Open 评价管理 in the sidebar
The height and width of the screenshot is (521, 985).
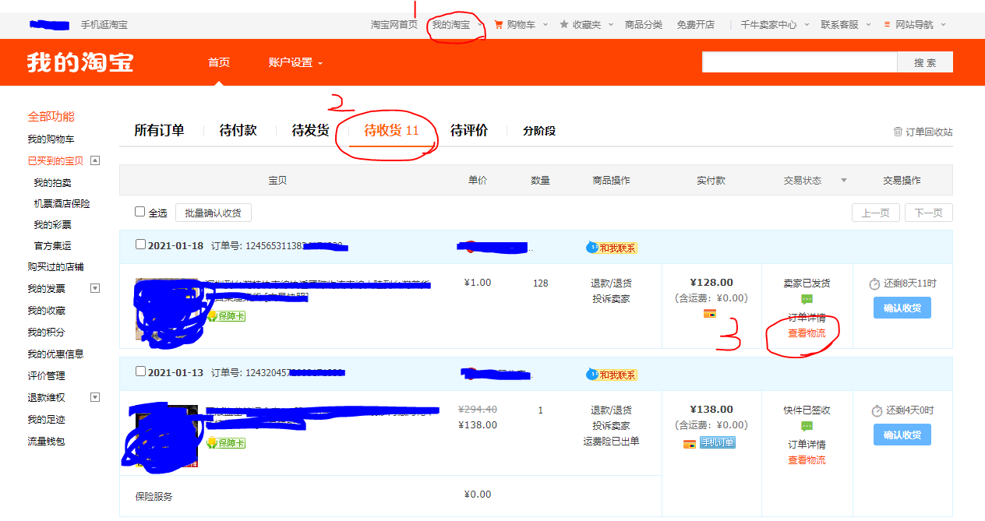46,375
